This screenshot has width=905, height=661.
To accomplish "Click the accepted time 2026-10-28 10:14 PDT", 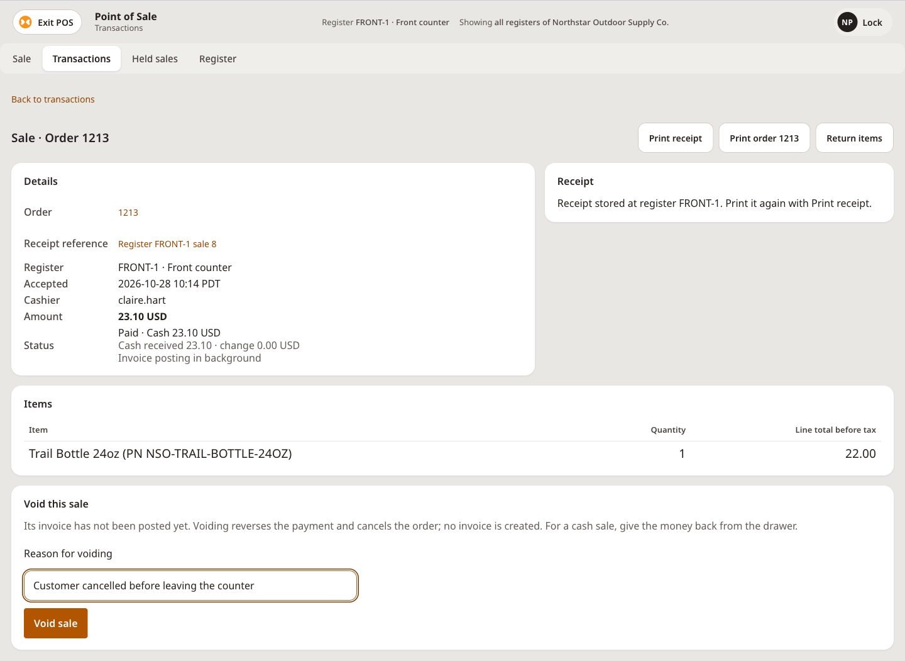I will (x=169, y=284).
